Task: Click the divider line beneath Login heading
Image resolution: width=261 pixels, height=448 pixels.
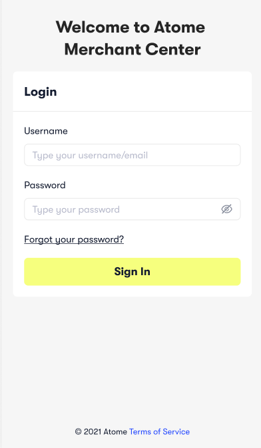Action: click(132, 111)
